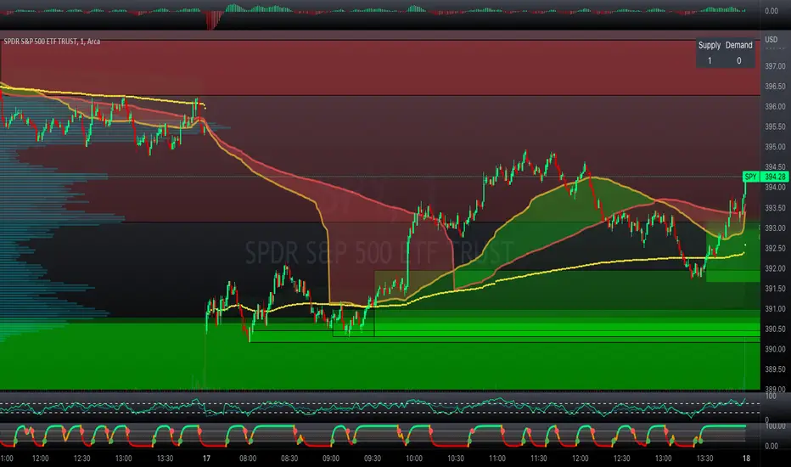Viewport: 791px width, 467px height.
Task: Click the 09:00 time axis label
Action: (331, 459)
